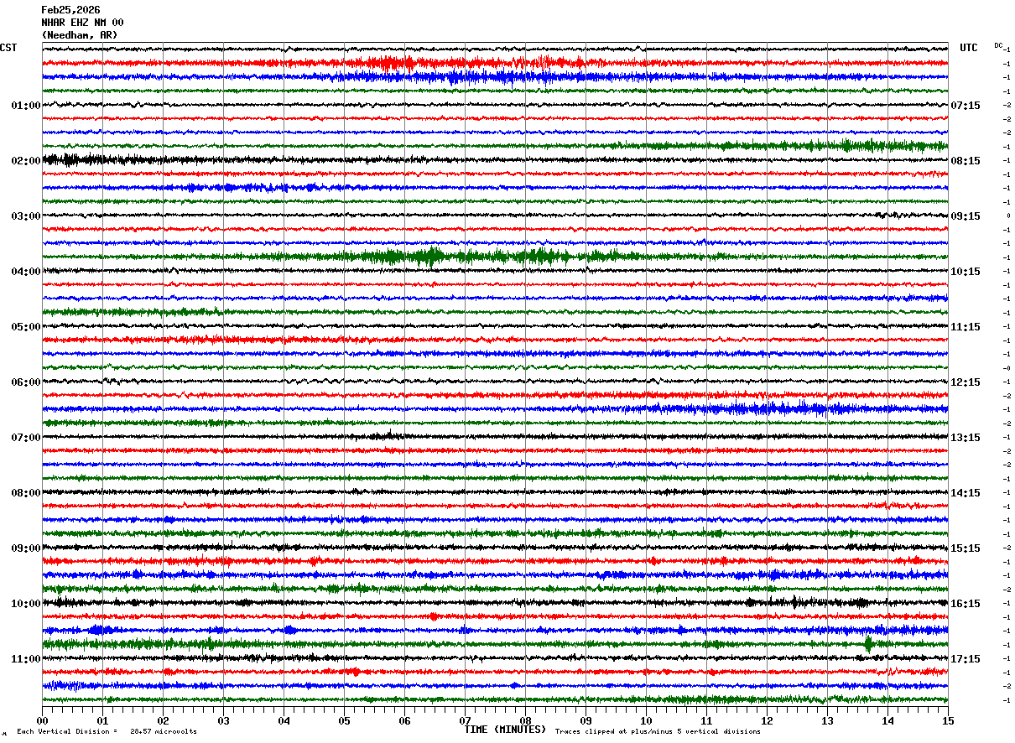Viewport: 1015px width, 743px height.
Task: Click the 'UTC' timezone label
Action: (969, 48)
